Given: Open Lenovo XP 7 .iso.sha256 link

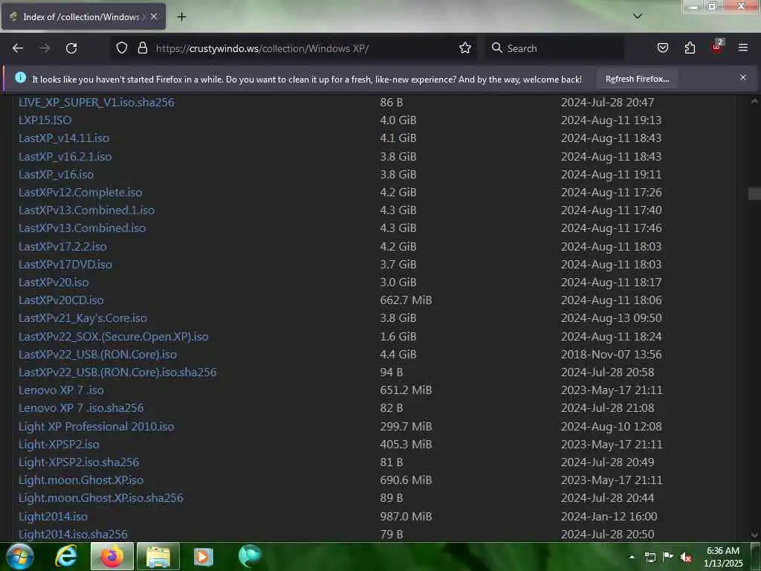Looking at the screenshot, I should tap(81, 408).
